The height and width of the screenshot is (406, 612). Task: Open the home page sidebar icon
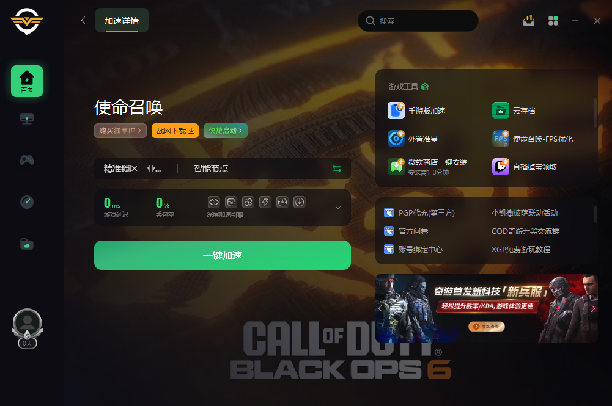tap(26, 81)
